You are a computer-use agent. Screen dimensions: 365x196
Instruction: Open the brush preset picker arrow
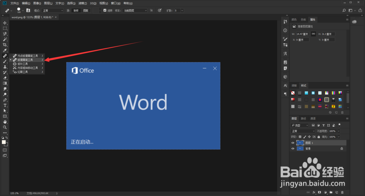coord(23,11)
